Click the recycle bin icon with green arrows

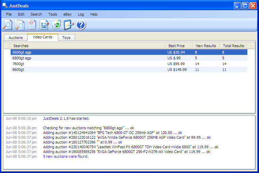pos(56,25)
